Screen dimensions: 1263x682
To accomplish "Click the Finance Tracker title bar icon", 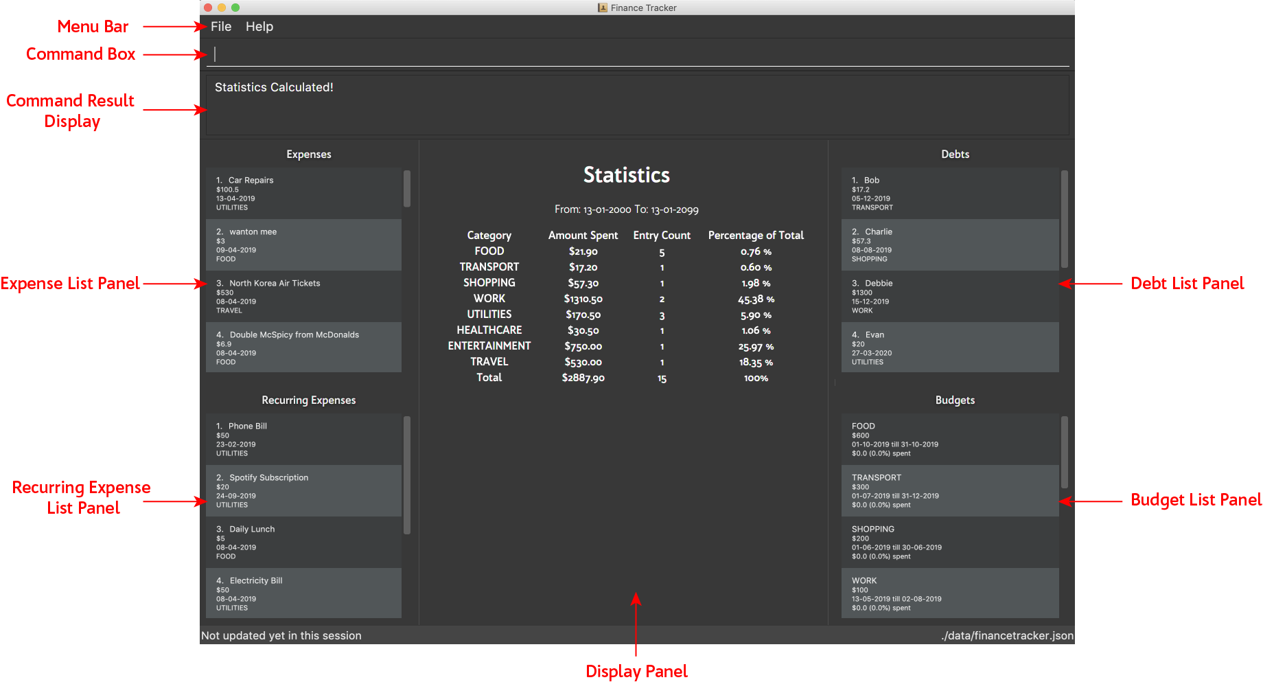I will (603, 8).
